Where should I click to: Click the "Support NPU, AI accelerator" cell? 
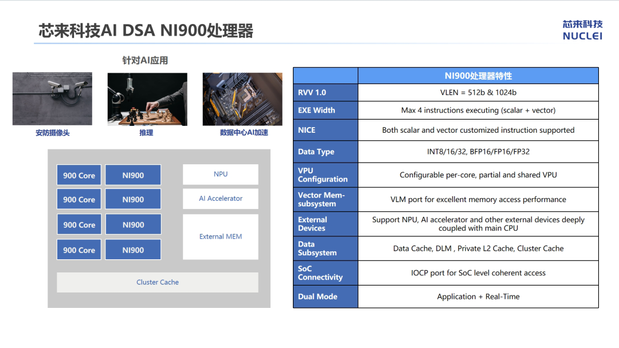(478, 224)
